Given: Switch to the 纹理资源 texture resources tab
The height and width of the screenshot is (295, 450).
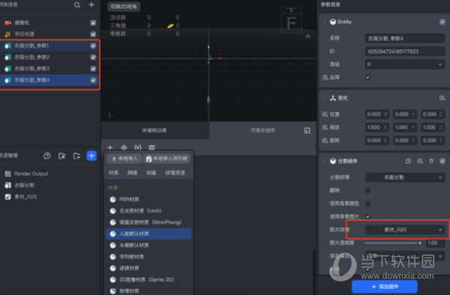Looking at the screenshot, I should click(x=175, y=173).
